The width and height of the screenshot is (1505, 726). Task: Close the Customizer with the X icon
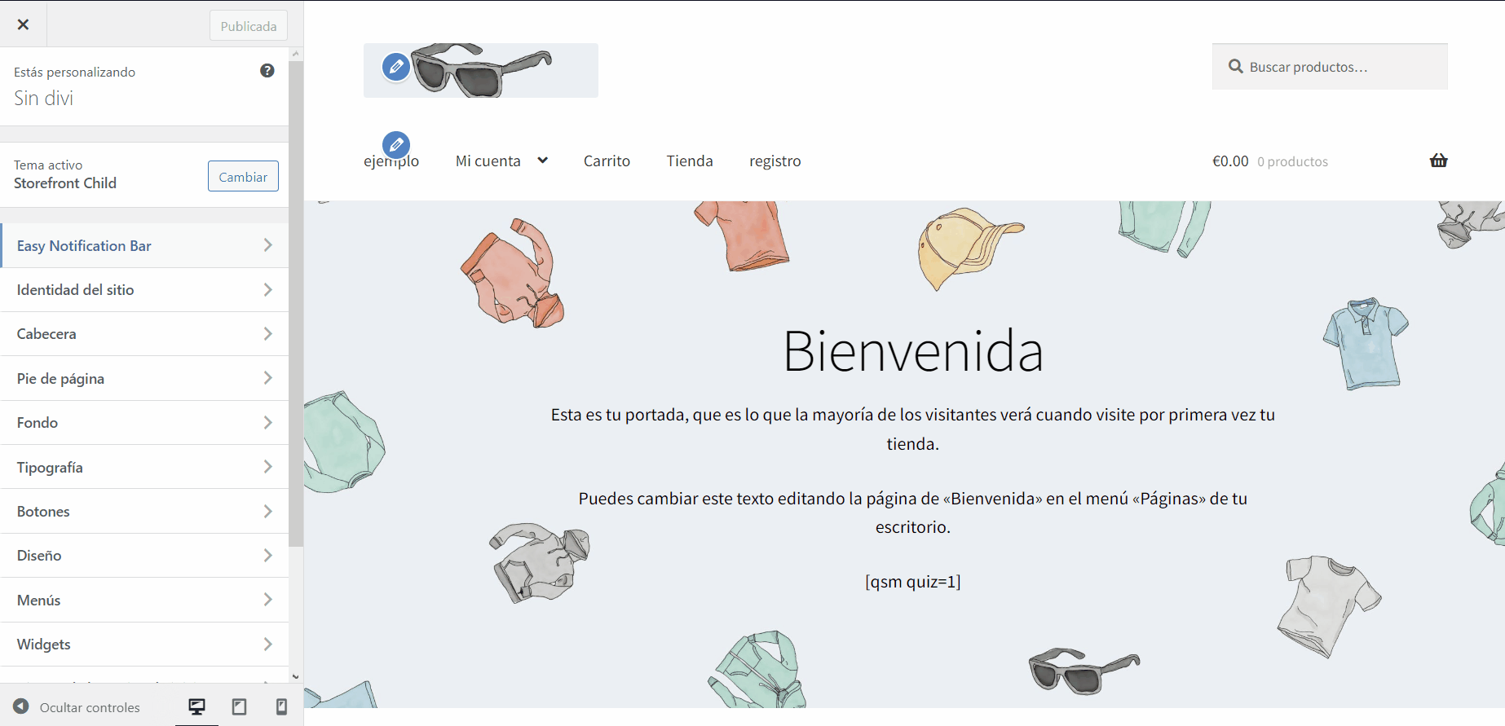tap(23, 24)
